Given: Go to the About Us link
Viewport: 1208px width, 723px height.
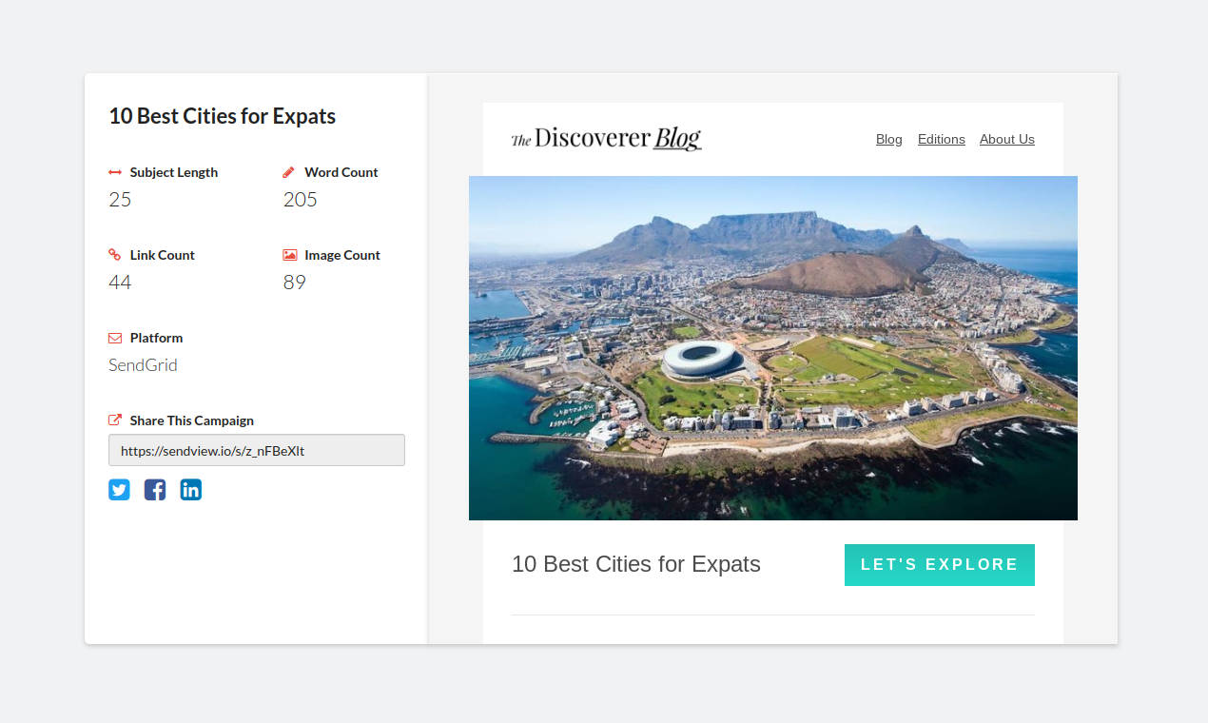Looking at the screenshot, I should coord(1006,139).
